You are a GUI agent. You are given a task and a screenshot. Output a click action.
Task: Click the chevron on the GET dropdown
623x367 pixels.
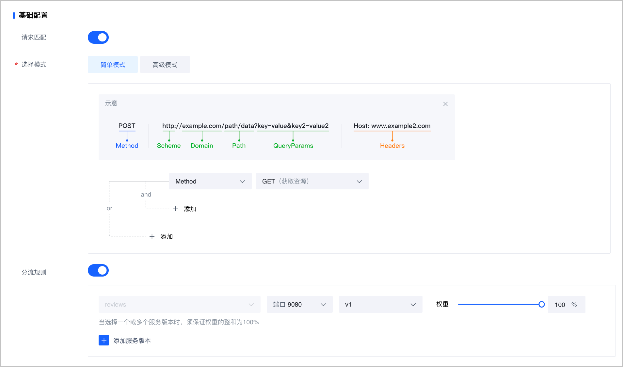(359, 182)
